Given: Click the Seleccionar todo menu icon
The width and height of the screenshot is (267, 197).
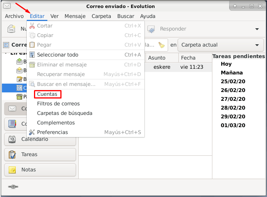Looking at the screenshot, I should point(32,55).
